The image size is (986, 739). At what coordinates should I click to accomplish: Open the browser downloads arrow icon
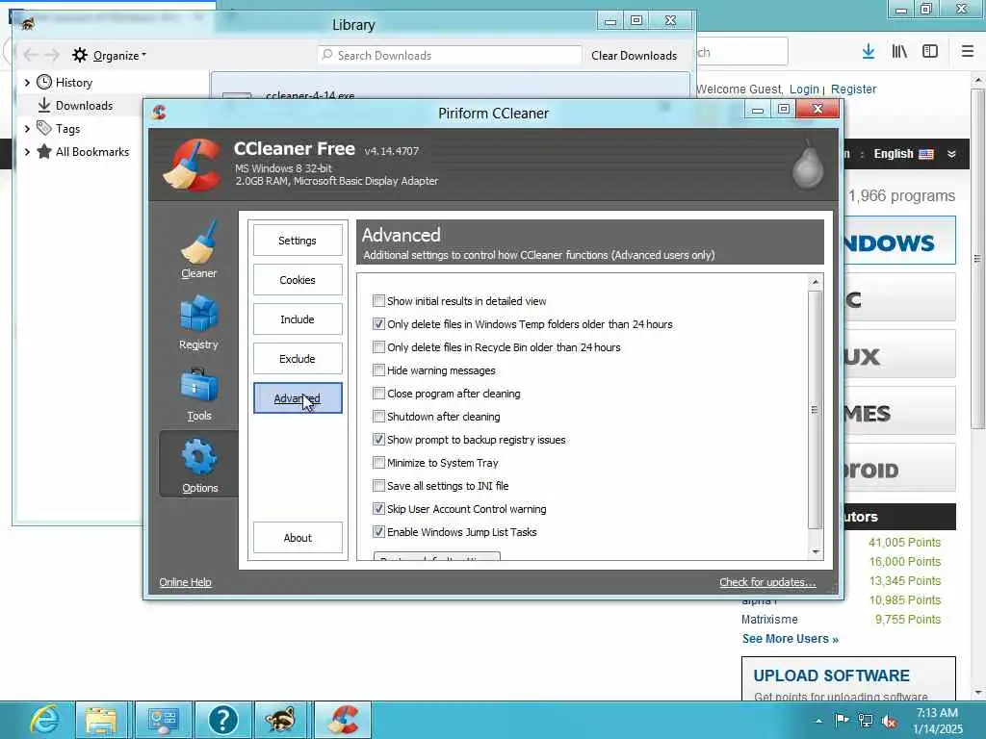[x=869, y=52]
